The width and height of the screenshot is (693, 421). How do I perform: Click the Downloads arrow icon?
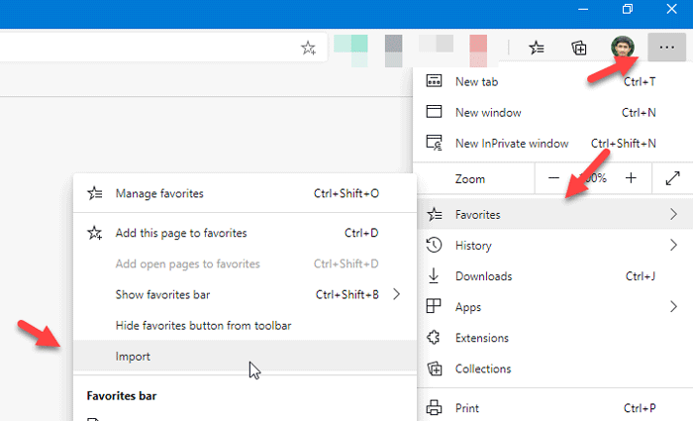coord(434,275)
